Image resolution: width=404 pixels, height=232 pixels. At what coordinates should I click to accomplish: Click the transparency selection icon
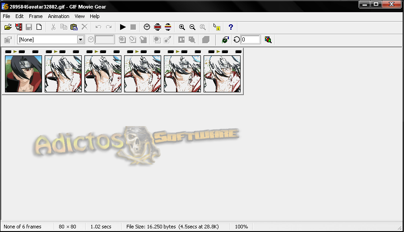157,40
